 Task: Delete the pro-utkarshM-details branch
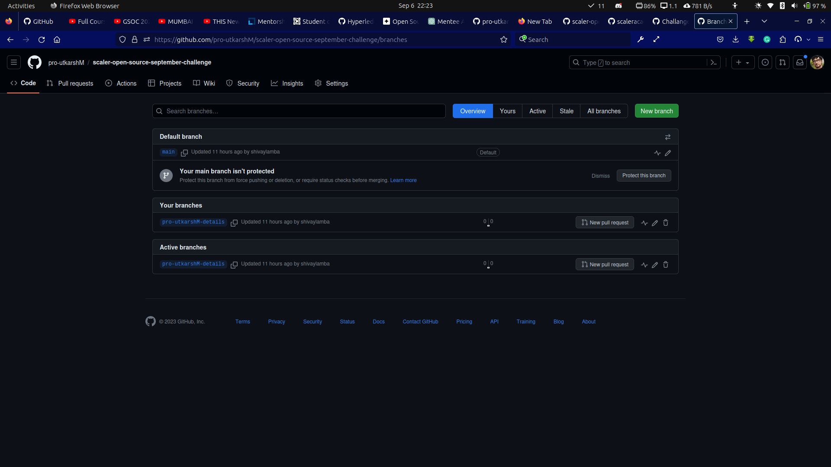665,223
